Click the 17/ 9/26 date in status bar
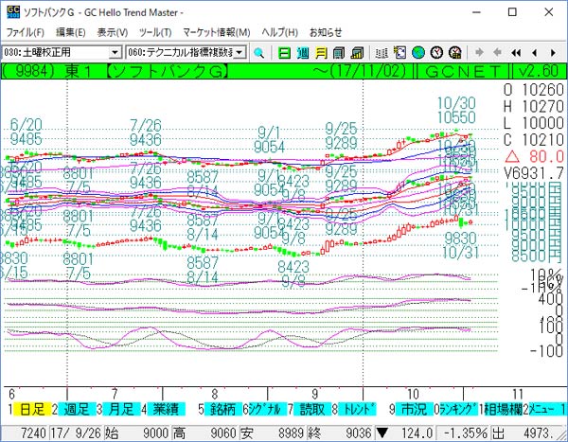This screenshot has height=442, width=568. point(77,433)
